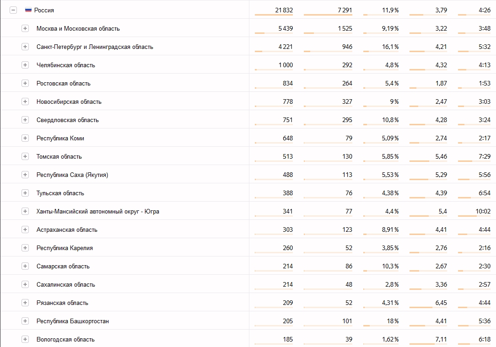
Task: Expand Рязанская область row
Action: click(x=25, y=303)
